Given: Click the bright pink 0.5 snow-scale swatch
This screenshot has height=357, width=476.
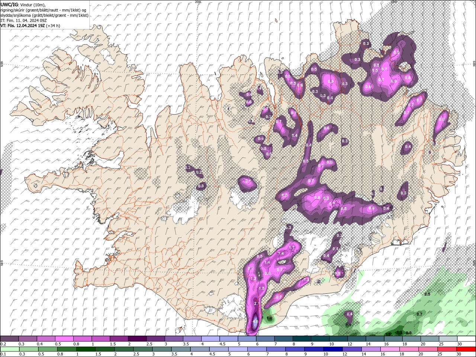Looking at the screenshot, I should [x=64, y=338].
